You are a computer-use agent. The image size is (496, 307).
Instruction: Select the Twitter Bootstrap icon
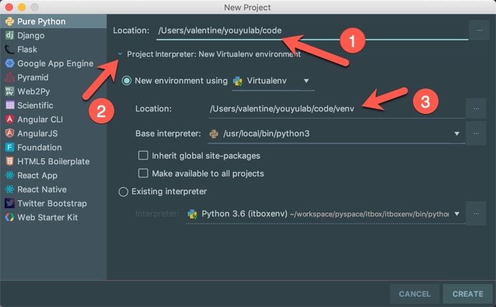(x=10, y=204)
